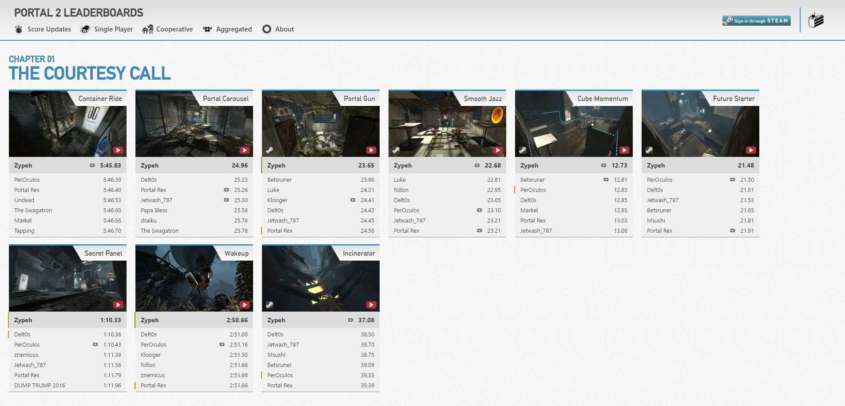This screenshot has height=406, width=845.
Task: Switch to the Cooperative leaderboards
Action: (174, 29)
